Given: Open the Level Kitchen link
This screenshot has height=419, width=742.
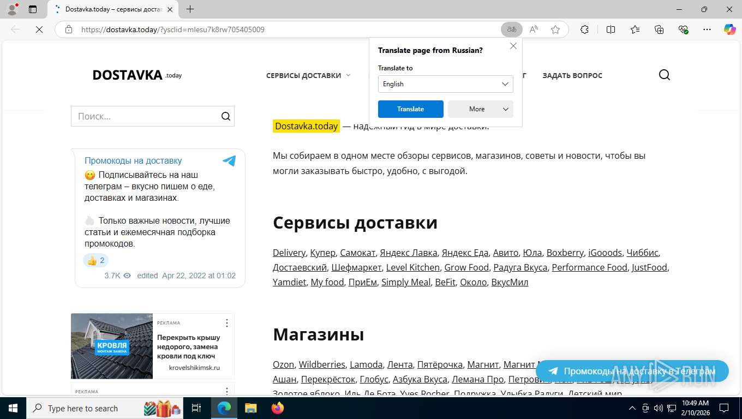Looking at the screenshot, I should point(412,267).
